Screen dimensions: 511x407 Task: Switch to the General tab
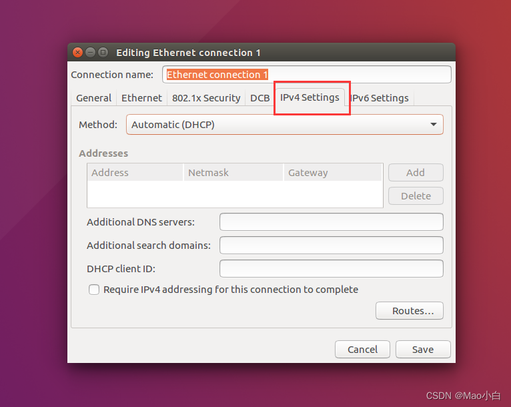pos(93,98)
